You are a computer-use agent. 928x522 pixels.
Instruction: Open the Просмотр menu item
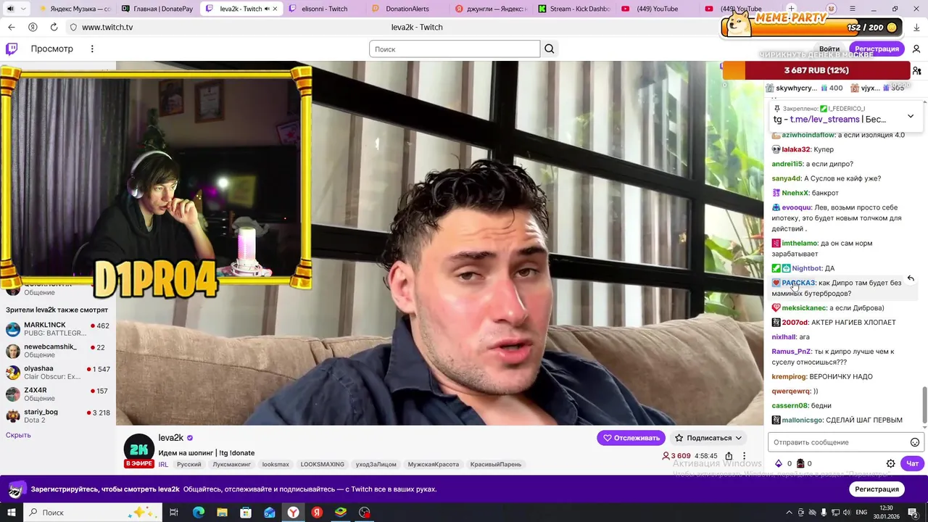(51, 49)
